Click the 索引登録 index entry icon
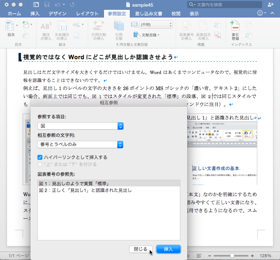280x260 pixels. [235, 26]
